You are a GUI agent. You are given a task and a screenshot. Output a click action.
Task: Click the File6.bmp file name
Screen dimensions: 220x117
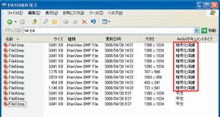pyautogui.click(x=16, y=72)
